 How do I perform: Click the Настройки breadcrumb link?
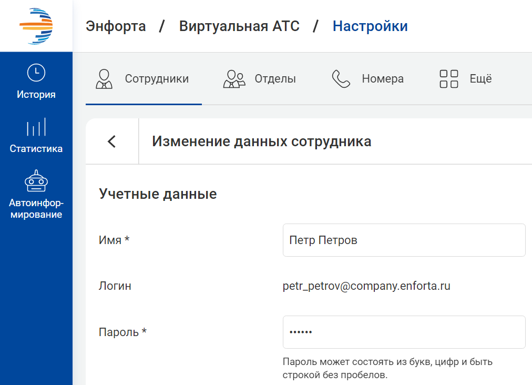click(x=370, y=26)
